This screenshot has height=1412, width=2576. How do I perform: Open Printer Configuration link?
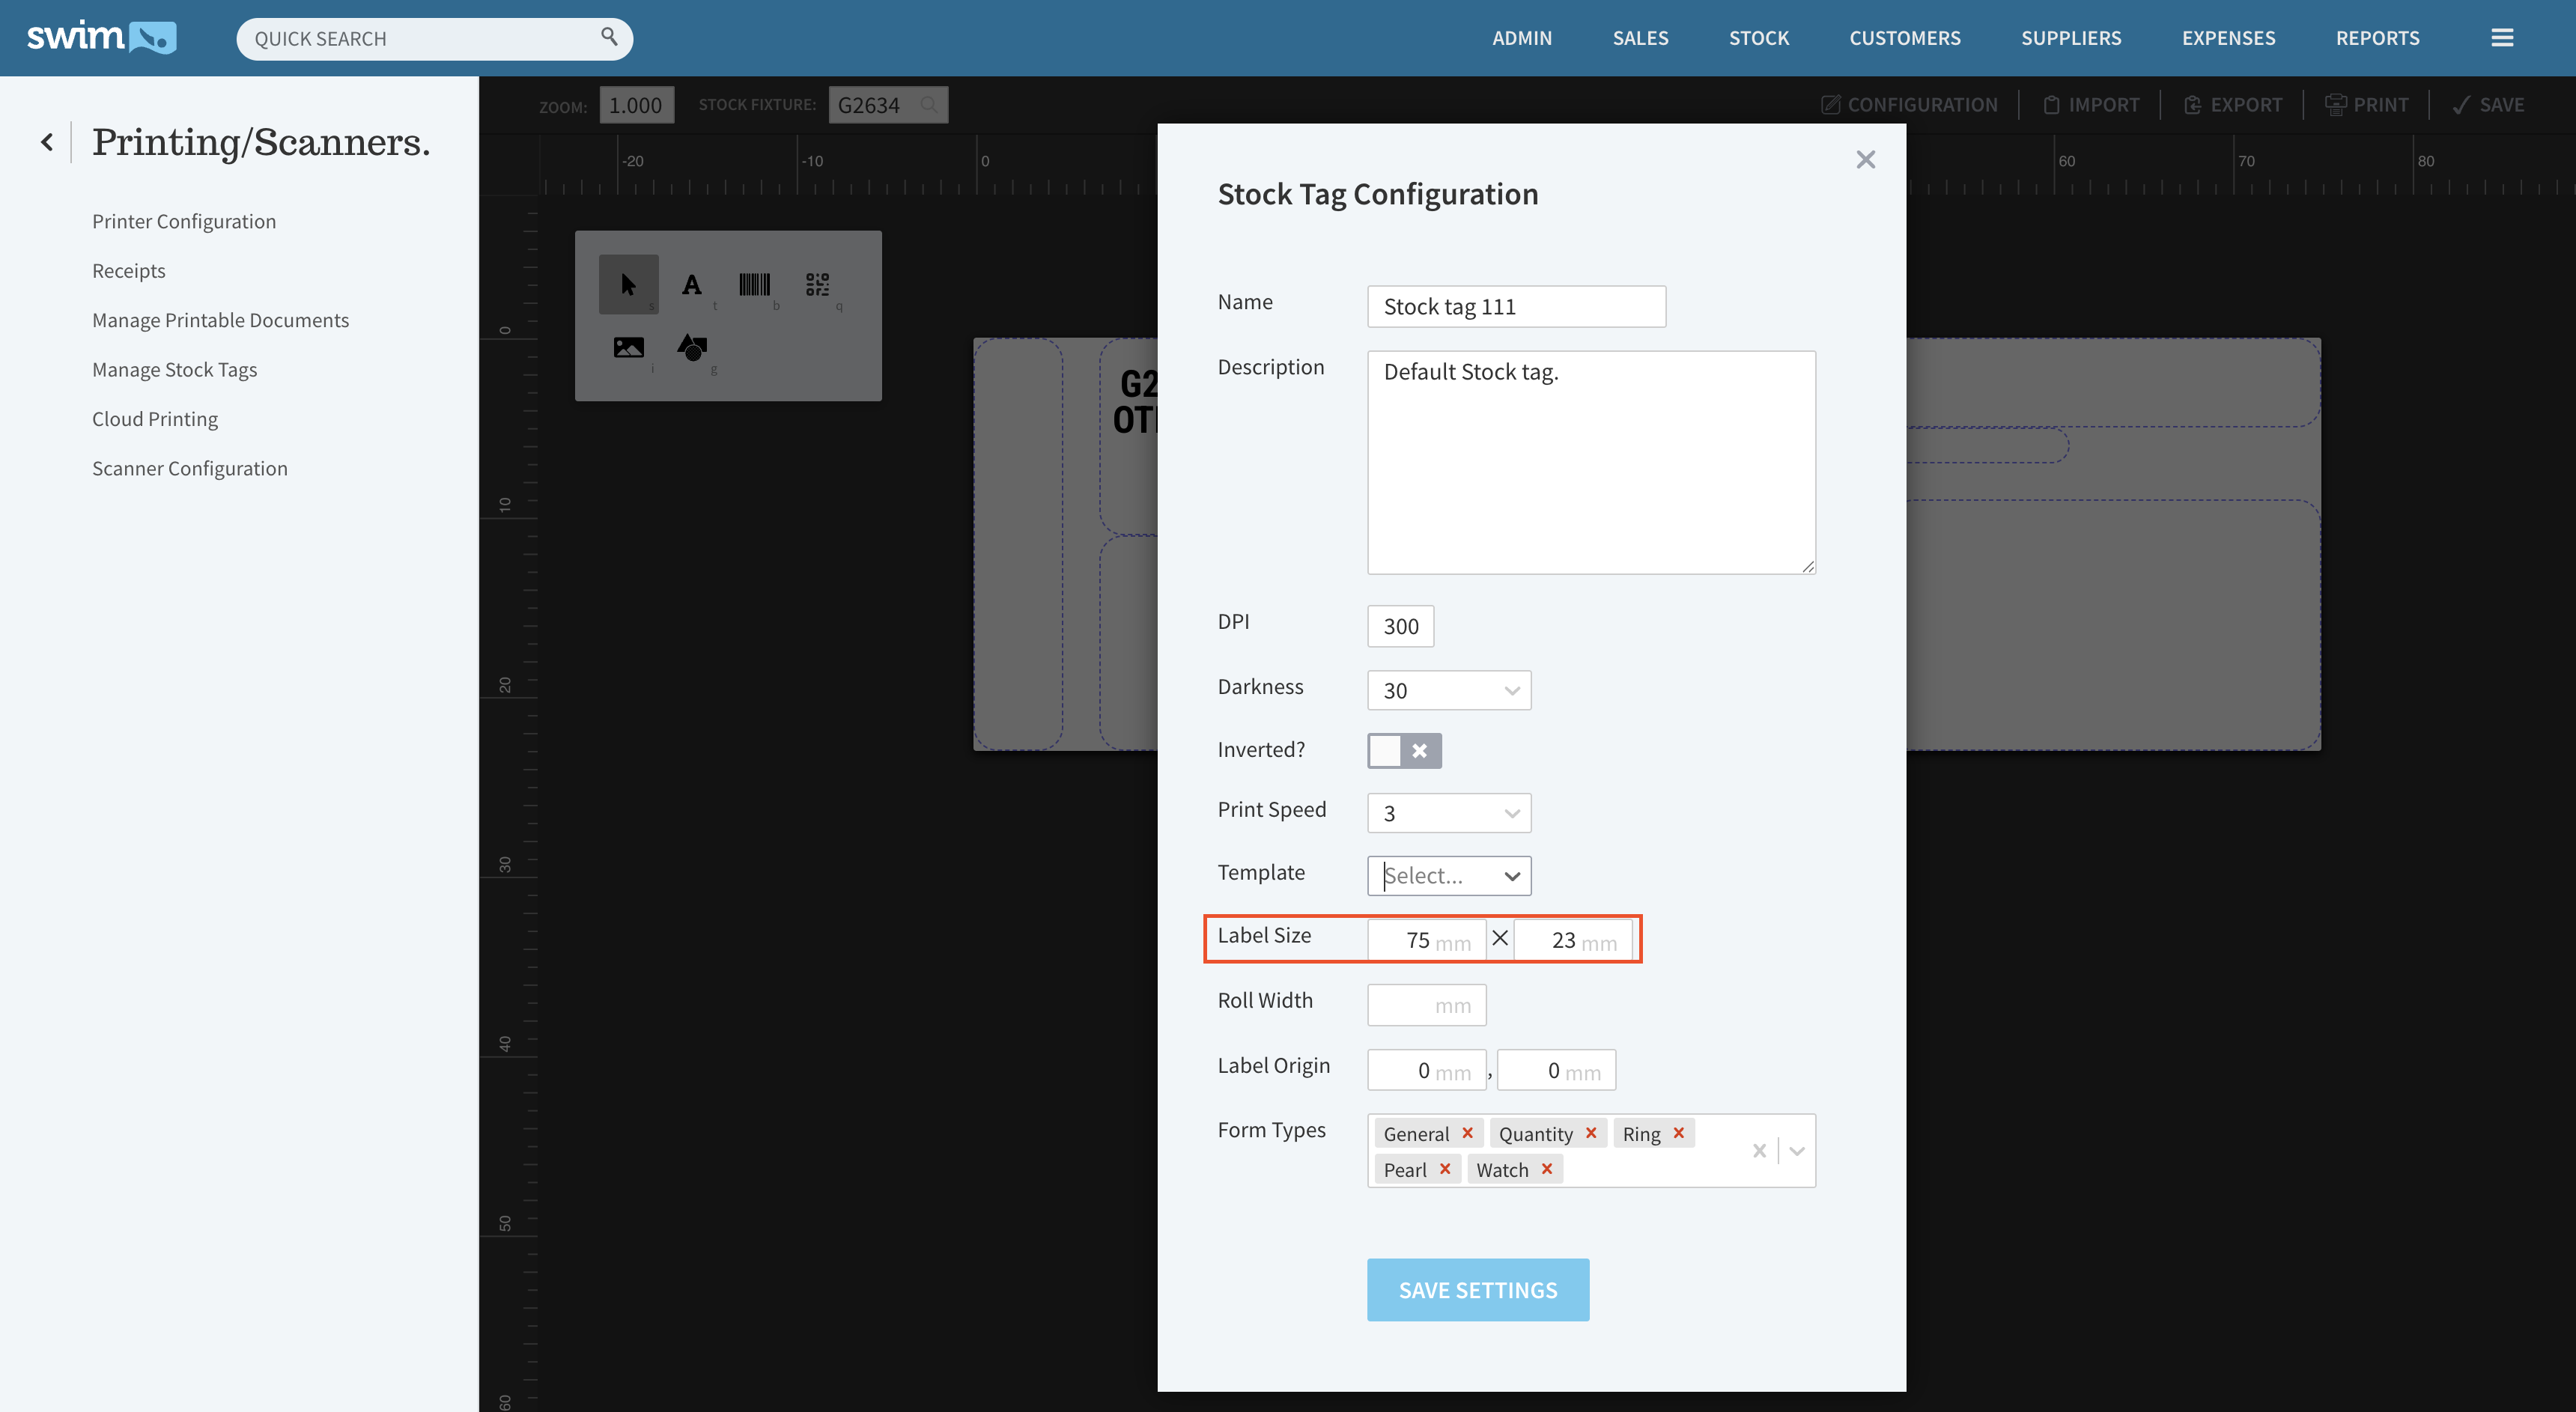click(184, 222)
